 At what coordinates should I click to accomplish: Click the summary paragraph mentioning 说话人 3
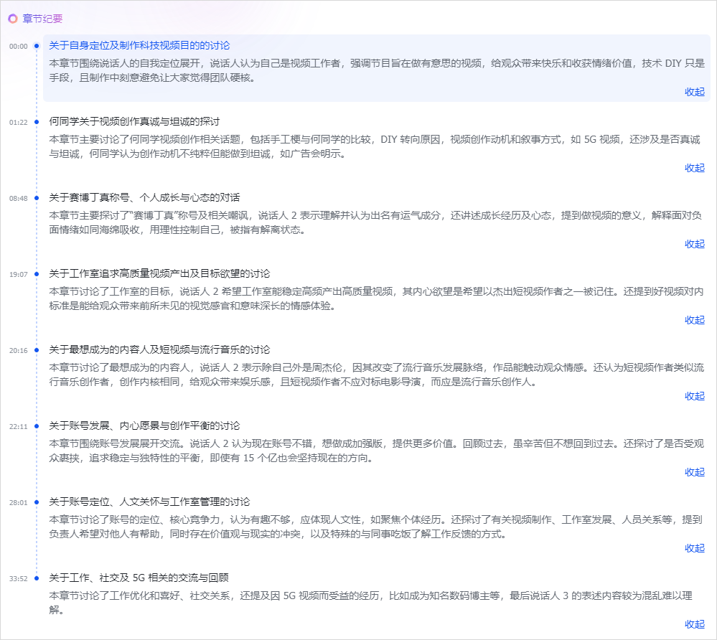click(x=371, y=603)
